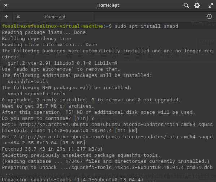This screenshot has width=216, height=182.
Task: Click 'The following NEW packages will be installed:'
Action: [67, 88]
